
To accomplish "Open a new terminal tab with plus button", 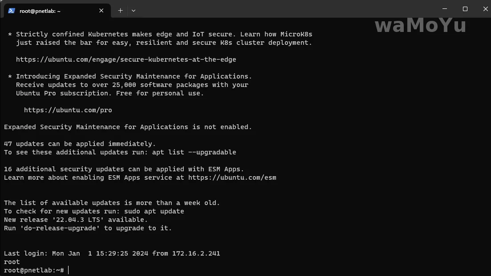I will [120, 11].
